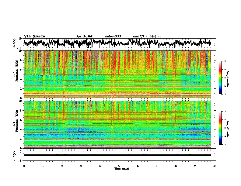This screenshot has height=186, width=241.
Task: Click the "-3" value on ch.1 colorbar
Action: pyautogui.click(x=225, y=61)
